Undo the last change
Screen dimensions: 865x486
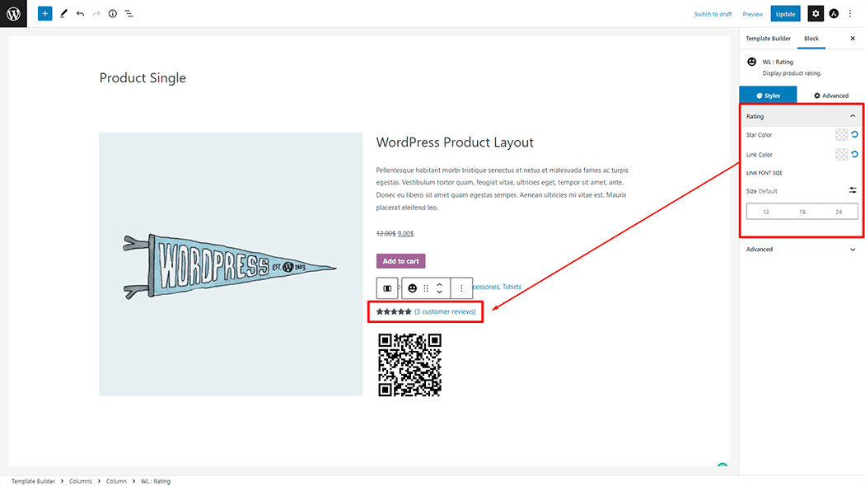point(80,14)
